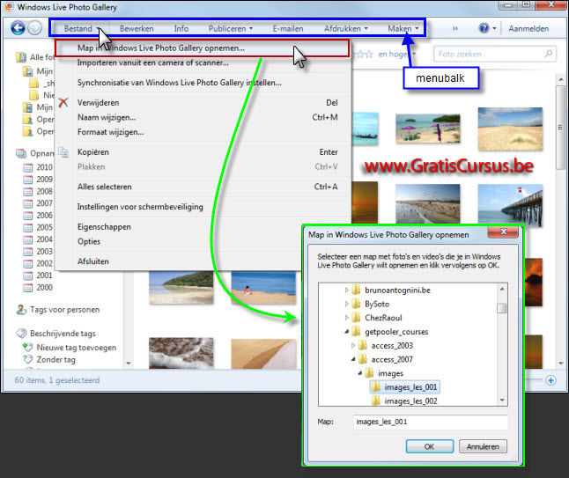Image resolution: width=569 pixels, height=478 pixels.
Task: Click the gallery vertical scrollbar thumb
Action: click(x=561, y=127)
